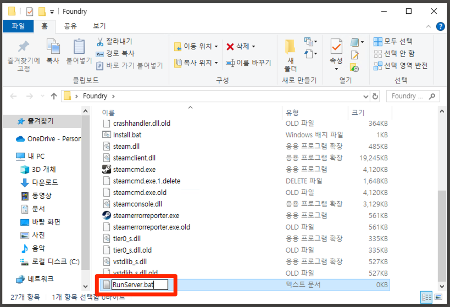Open 동영상 (Videos) in the sidebar
This screenshot has height=307, width=450.
coord(36,196)
